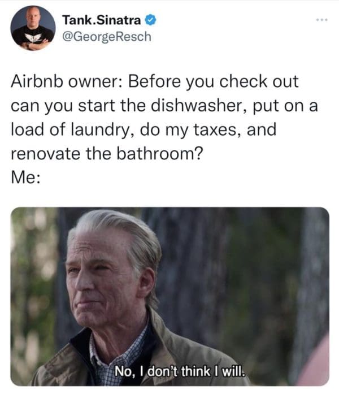Open the three-dot more options menu

click(x=322, y=20)
